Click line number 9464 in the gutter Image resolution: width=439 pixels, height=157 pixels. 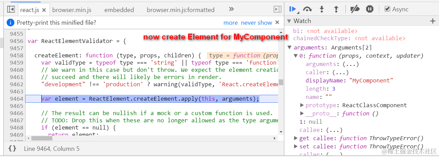point(17,99)
